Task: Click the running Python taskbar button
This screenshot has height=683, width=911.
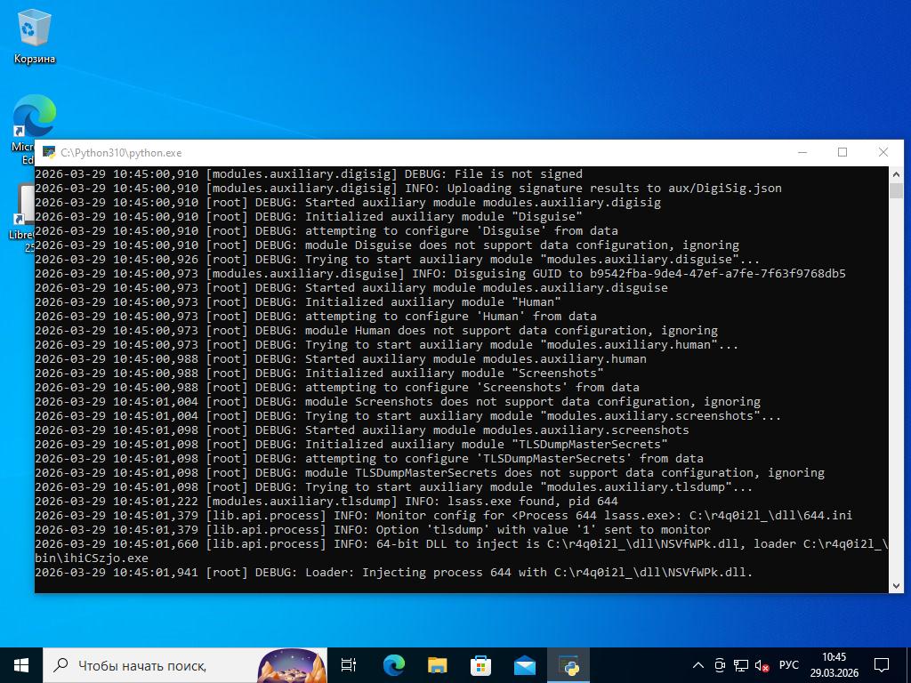Action: point(568,664)
